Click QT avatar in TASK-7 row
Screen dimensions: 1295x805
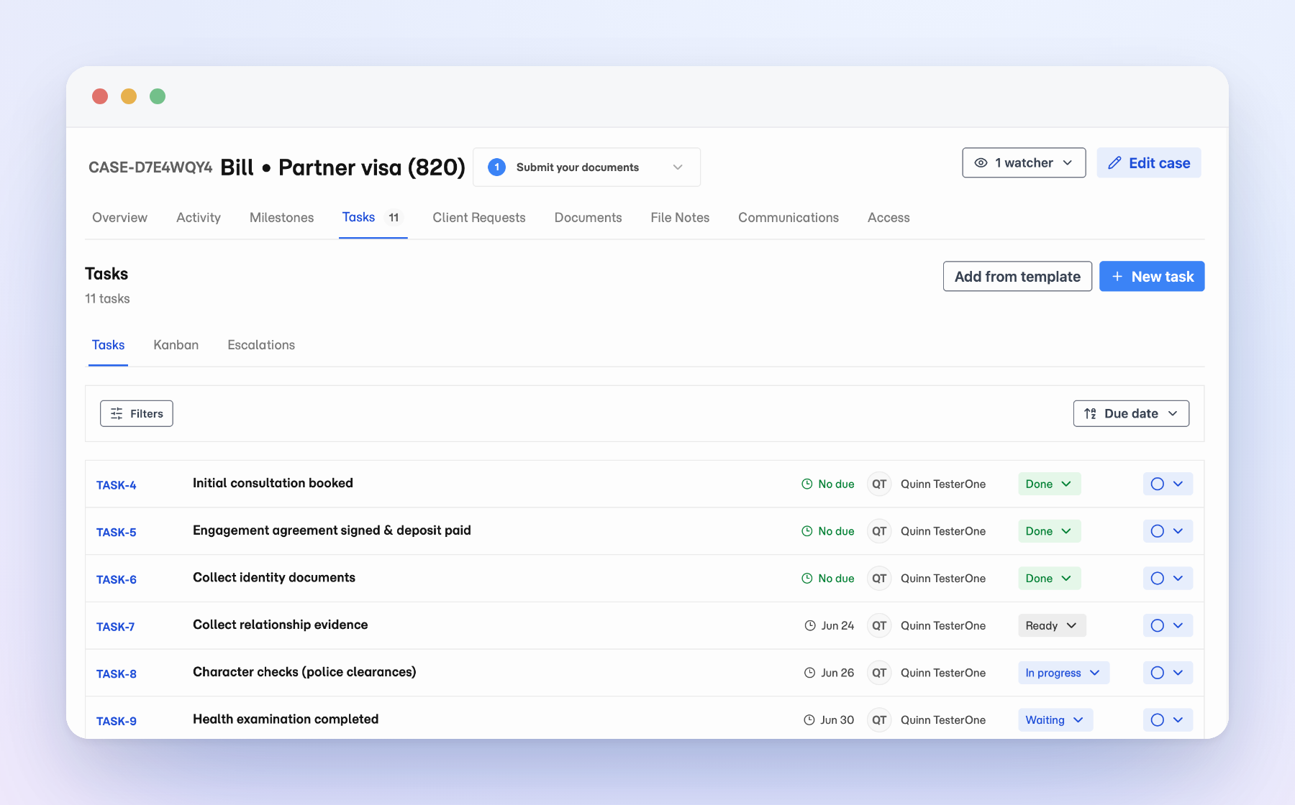879,626
